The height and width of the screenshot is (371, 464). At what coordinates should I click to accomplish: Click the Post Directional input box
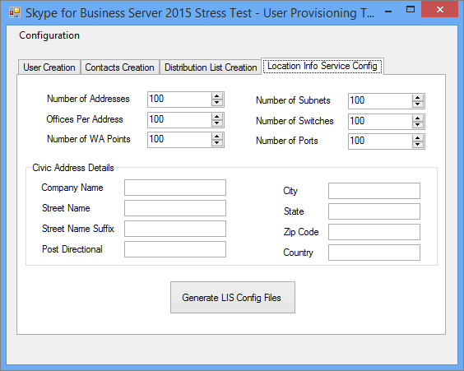pyautogui.click(x=175, y=249)
